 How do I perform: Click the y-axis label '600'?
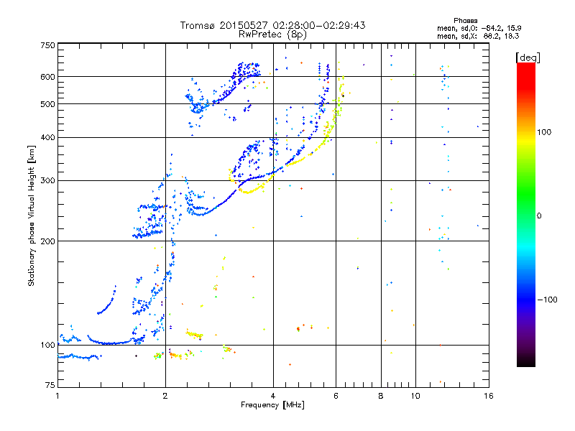(x=47, y=77)
